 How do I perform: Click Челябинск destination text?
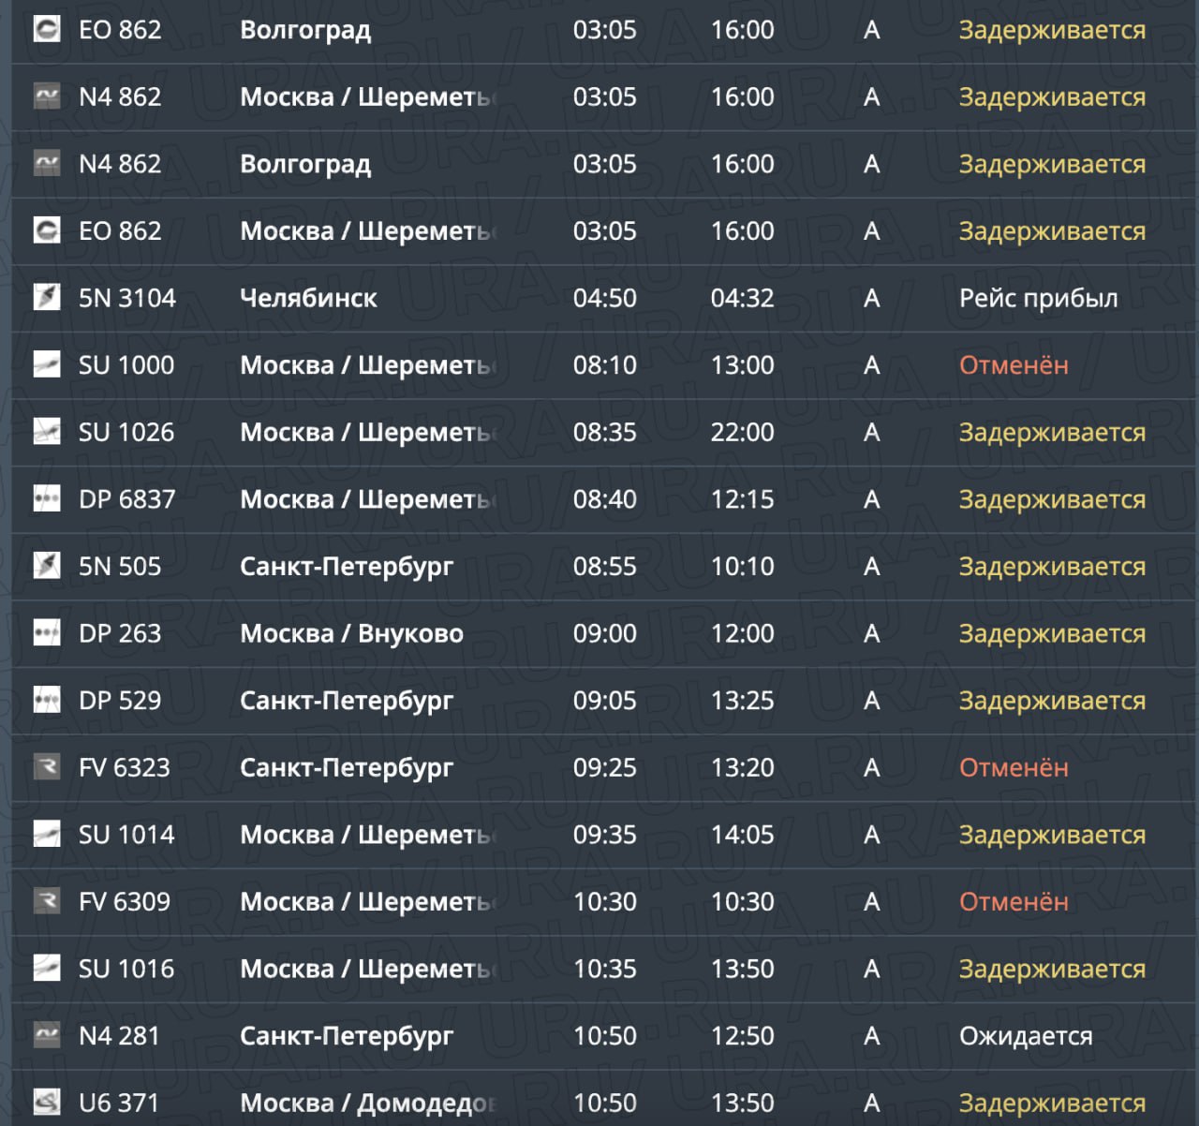click(308, 299)
